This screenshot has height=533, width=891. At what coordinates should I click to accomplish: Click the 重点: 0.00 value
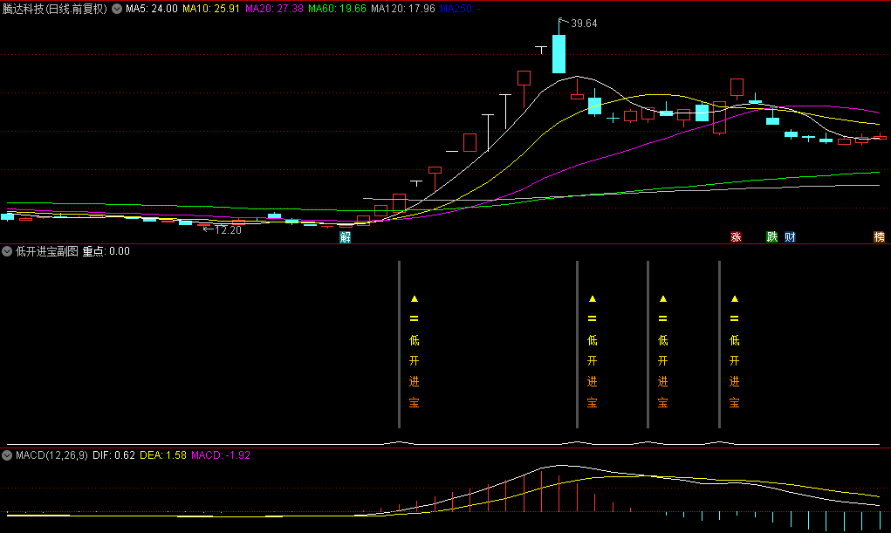coord(106,251)
